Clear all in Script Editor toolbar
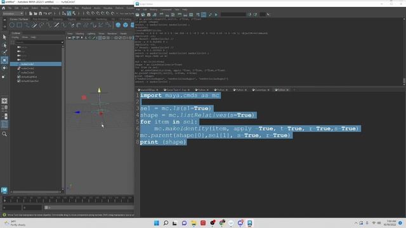The height and width of the screenshot is (228, 406). click(173, 15)
